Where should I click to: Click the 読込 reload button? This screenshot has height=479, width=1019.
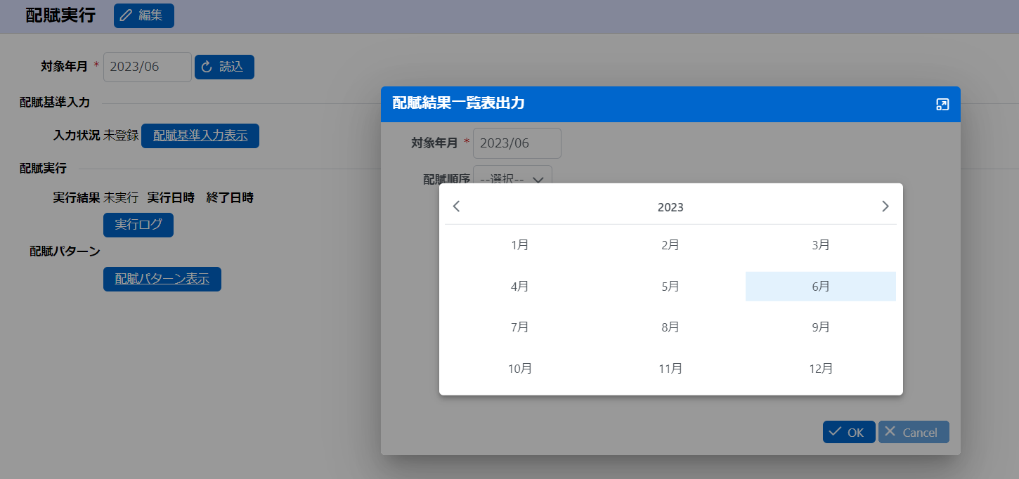click(x=224, y=67)
